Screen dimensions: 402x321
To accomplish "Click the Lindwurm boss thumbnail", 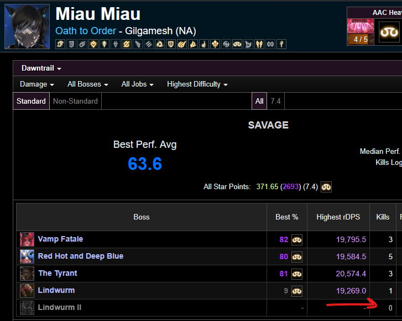I will 27,291.
